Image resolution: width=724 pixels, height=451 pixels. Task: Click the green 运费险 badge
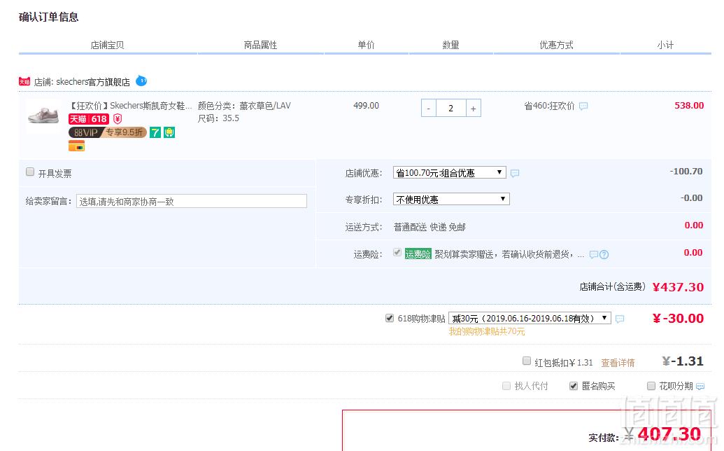(x=418, y=254)
